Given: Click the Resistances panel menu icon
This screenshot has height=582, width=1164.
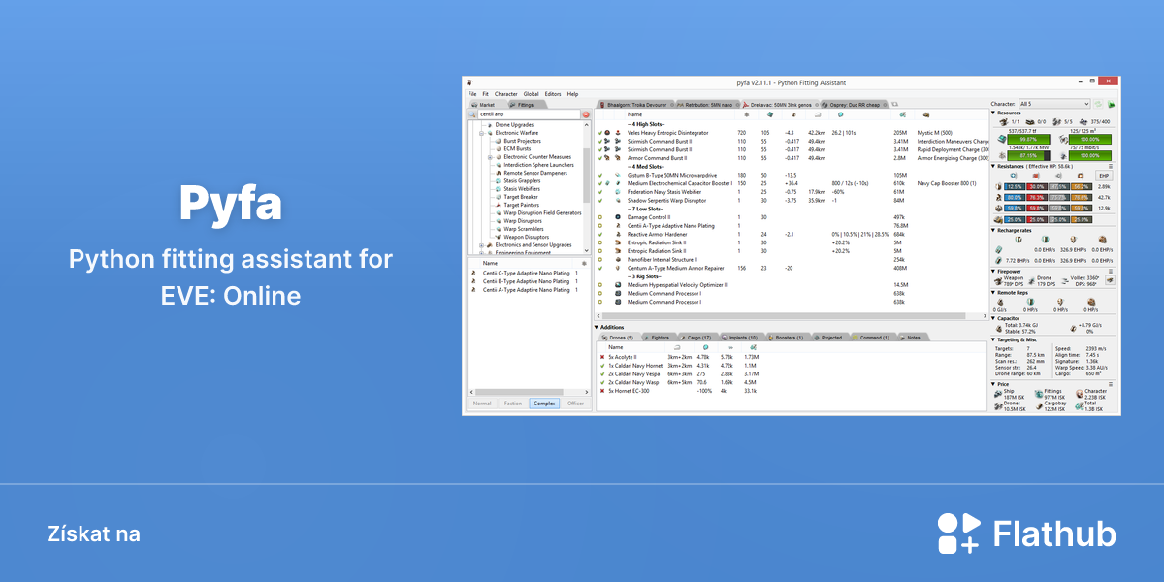Looking at the screenshot, I should click(1110, 166).
